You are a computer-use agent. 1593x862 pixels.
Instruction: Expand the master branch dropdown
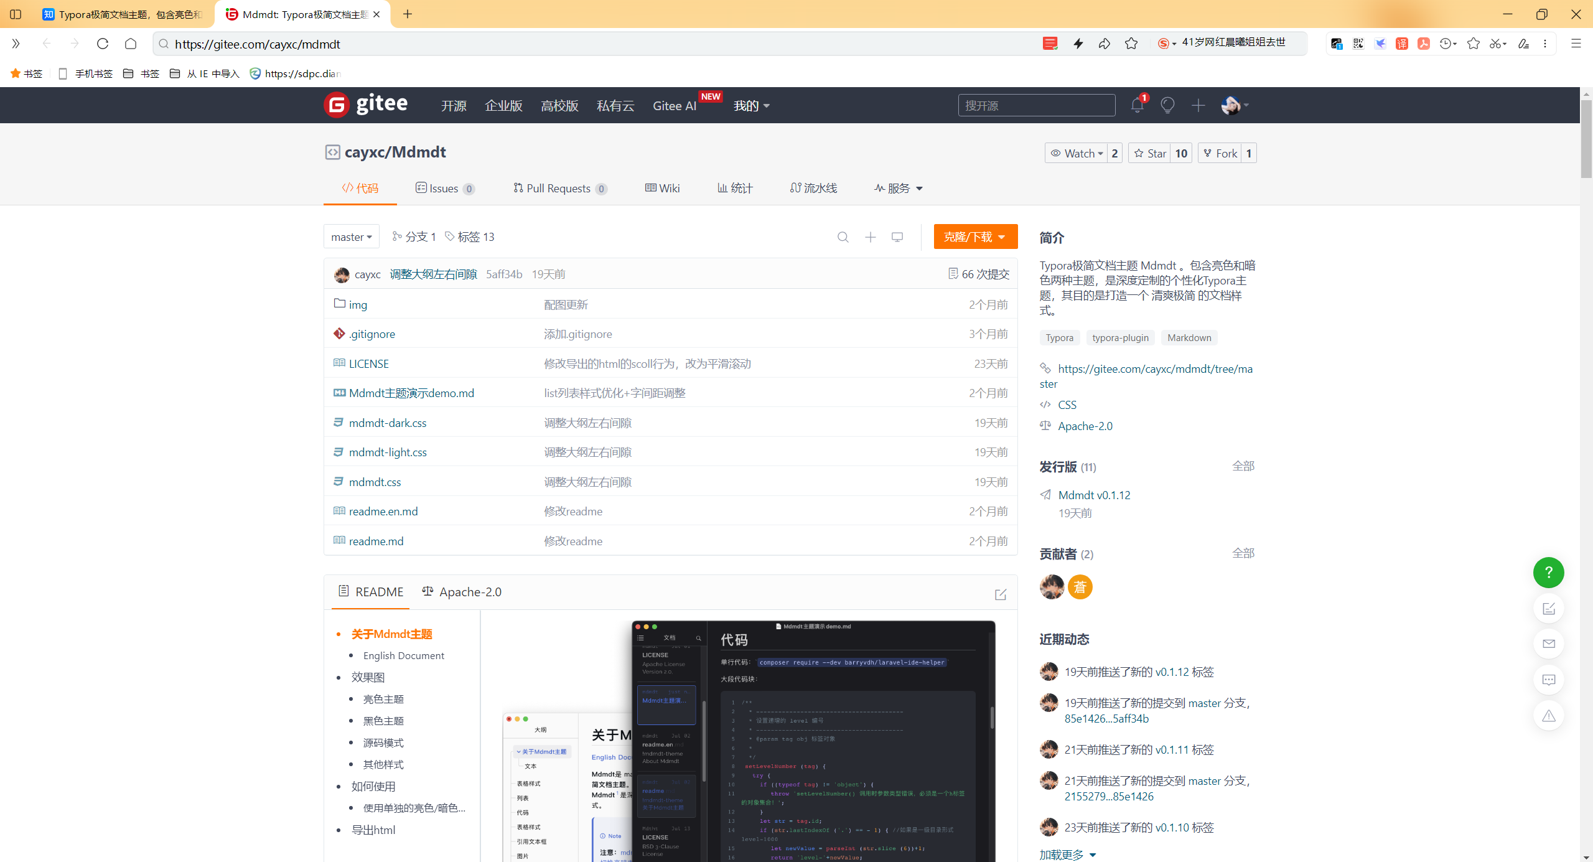coord(352,237)
